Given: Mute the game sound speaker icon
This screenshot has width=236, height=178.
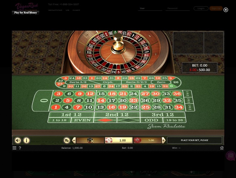Looking at the screenshot, I should coord(18,140).
